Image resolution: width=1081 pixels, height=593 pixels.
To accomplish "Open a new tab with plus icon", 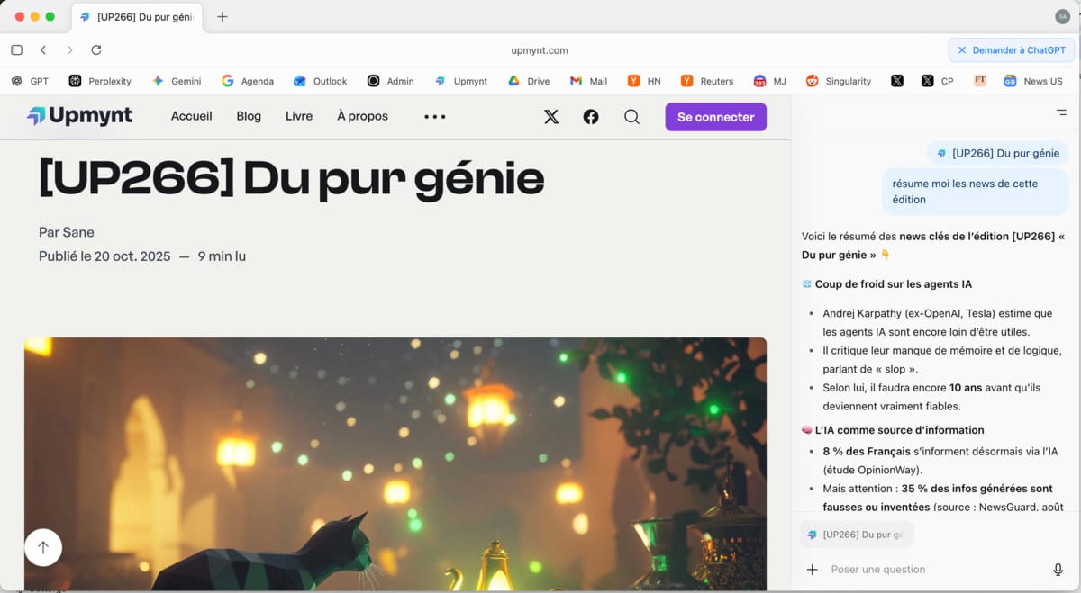I will pyautogui.click(x=223, y=17).
